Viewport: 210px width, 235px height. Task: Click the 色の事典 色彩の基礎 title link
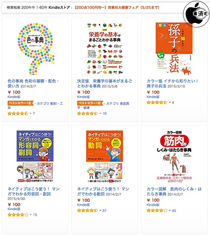[x=33, y=84]
